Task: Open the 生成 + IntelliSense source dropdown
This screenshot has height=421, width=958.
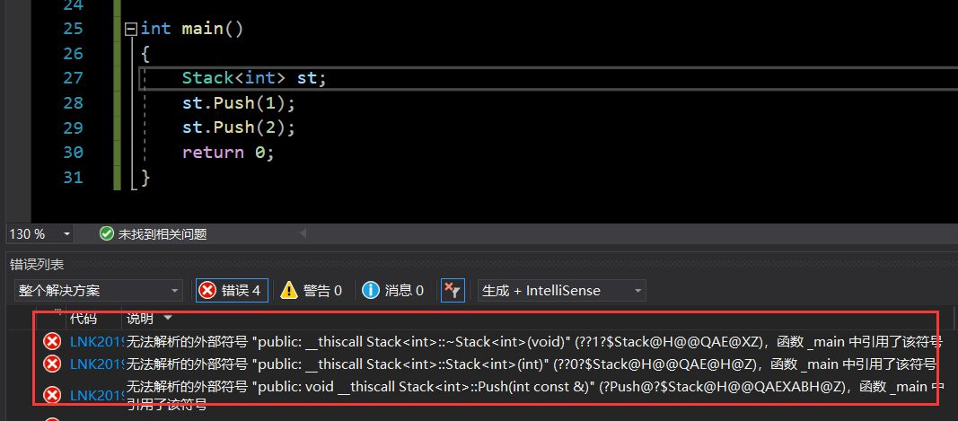Action: pyautogui.click(x=561, y=291)
